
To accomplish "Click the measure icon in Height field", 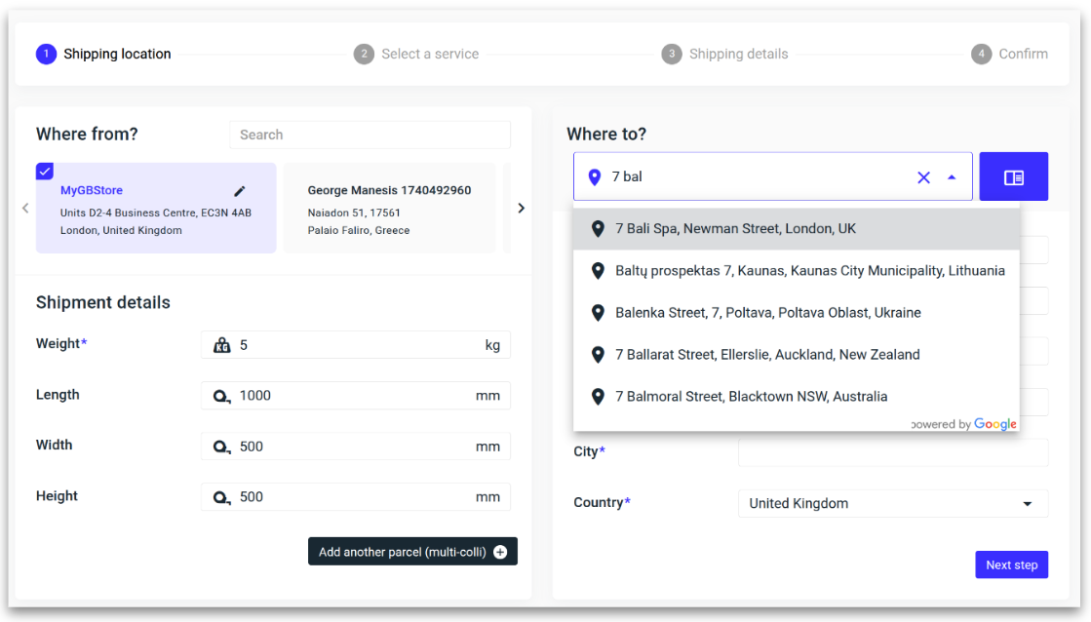I will point(221,497).
